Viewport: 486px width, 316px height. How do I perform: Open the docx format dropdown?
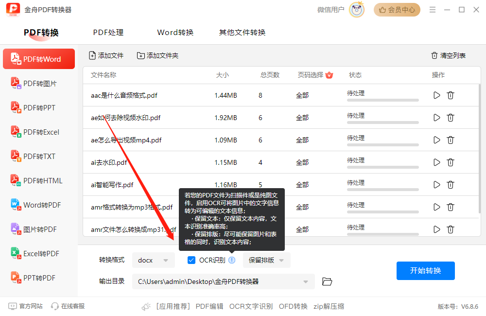tap(153, 260)
